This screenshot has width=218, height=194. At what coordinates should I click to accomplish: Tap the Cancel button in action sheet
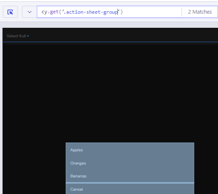click(130, 189)
